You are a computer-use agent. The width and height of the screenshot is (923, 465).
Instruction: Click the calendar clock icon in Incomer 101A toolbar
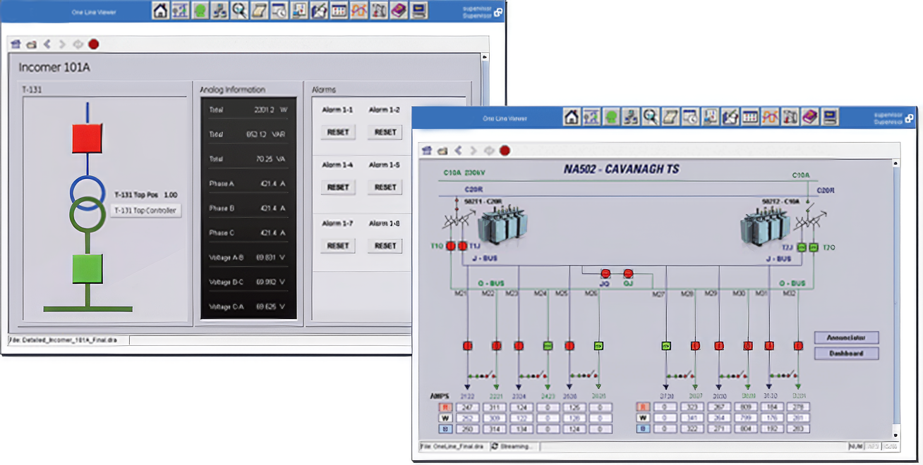[279, 11]
